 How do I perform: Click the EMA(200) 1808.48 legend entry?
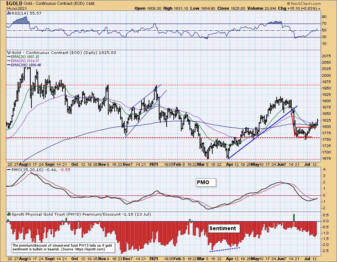click(26, 65)
